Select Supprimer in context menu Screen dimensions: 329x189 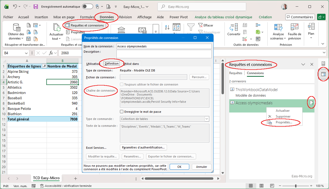(283, 116)
